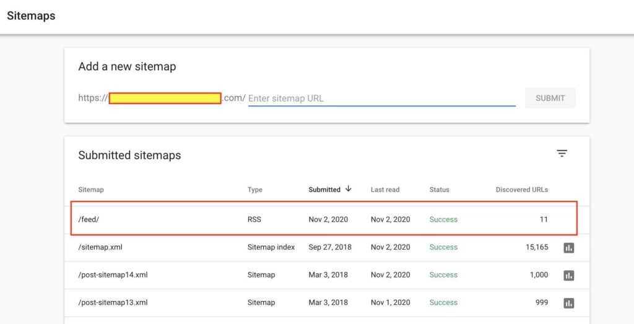The image size is (634, 324).
Task: Sort by the Submitted column header
Action: click(x=324, y=190)
